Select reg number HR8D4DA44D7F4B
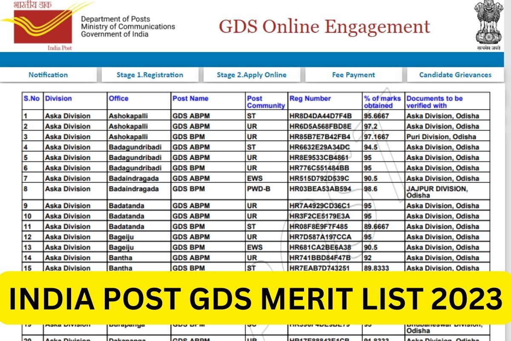 [321, 116]
